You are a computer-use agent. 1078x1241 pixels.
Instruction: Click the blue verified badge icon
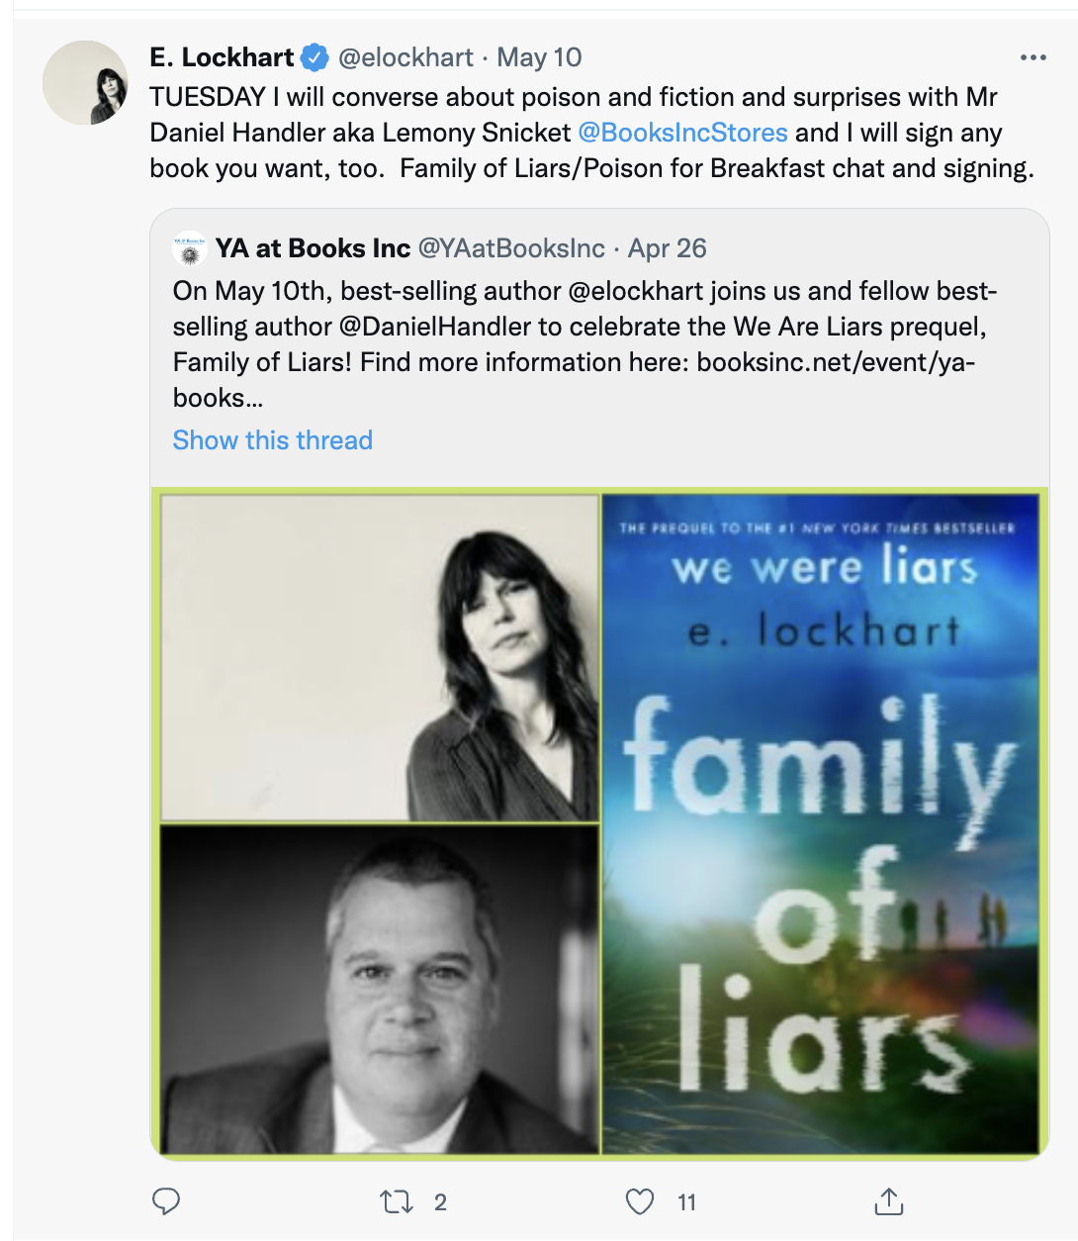click(x=314, y=57)
